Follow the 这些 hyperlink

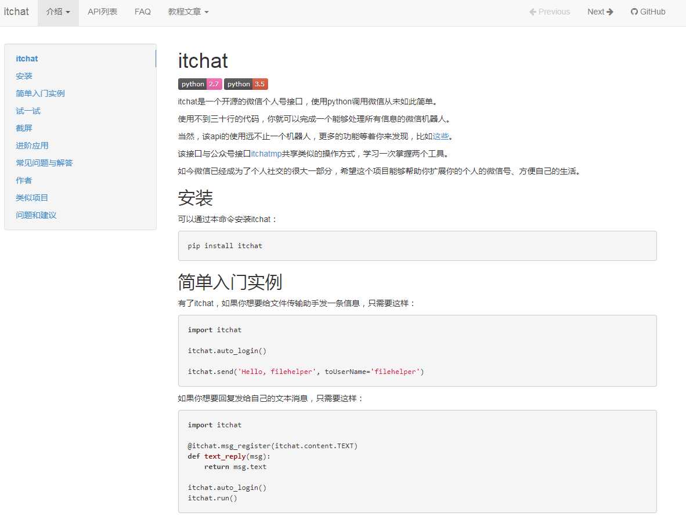[x=441, y=136]
